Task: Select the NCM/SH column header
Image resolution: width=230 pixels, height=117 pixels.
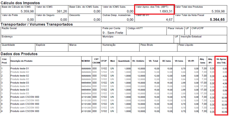Action: (86, 61)
